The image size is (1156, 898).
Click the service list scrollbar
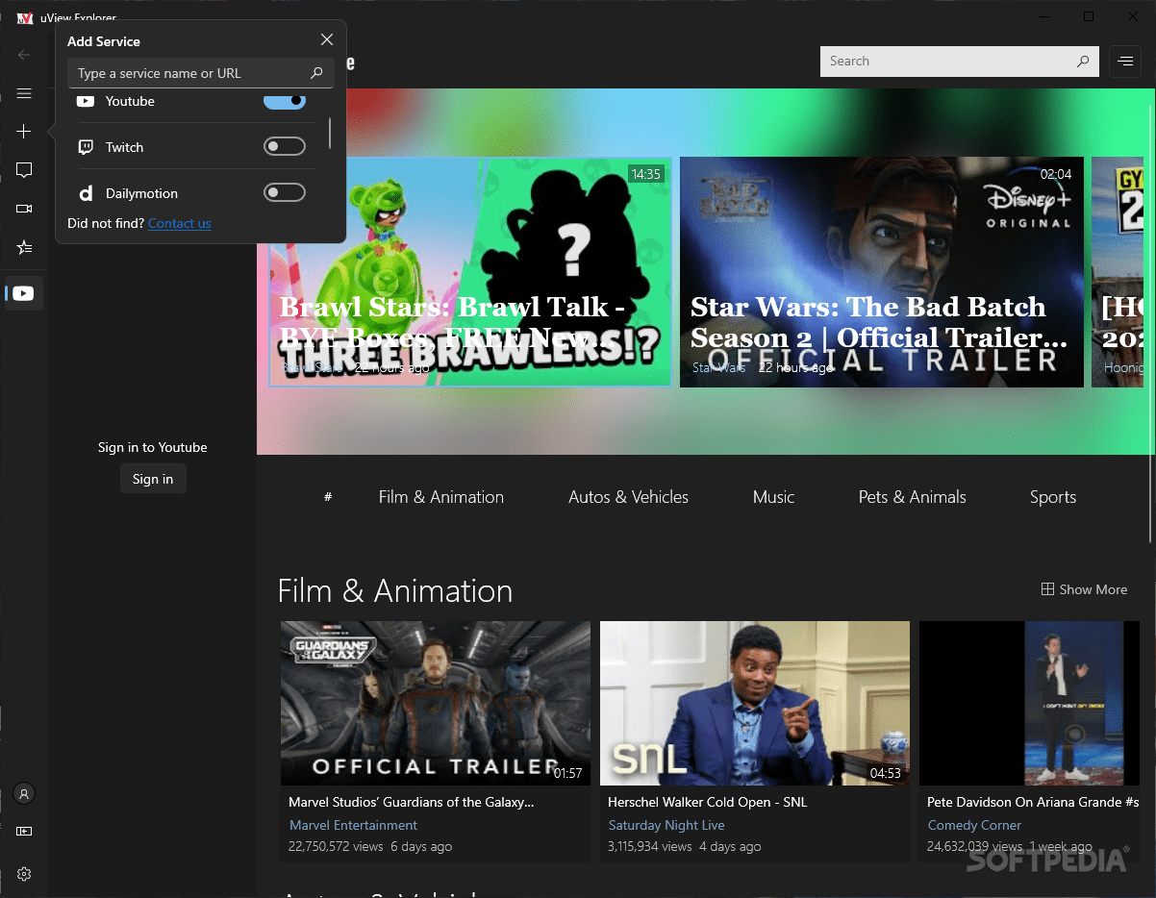coord(330,133)
